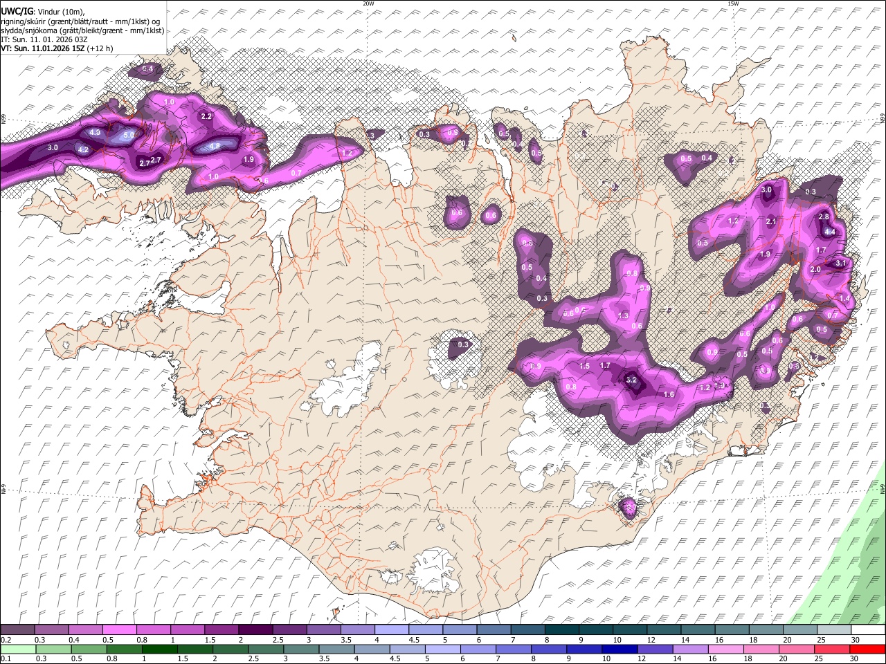Click the dark mauve swatch between 0.2 and 0.3
Viewport: 886px width, 664px height.
17,630
